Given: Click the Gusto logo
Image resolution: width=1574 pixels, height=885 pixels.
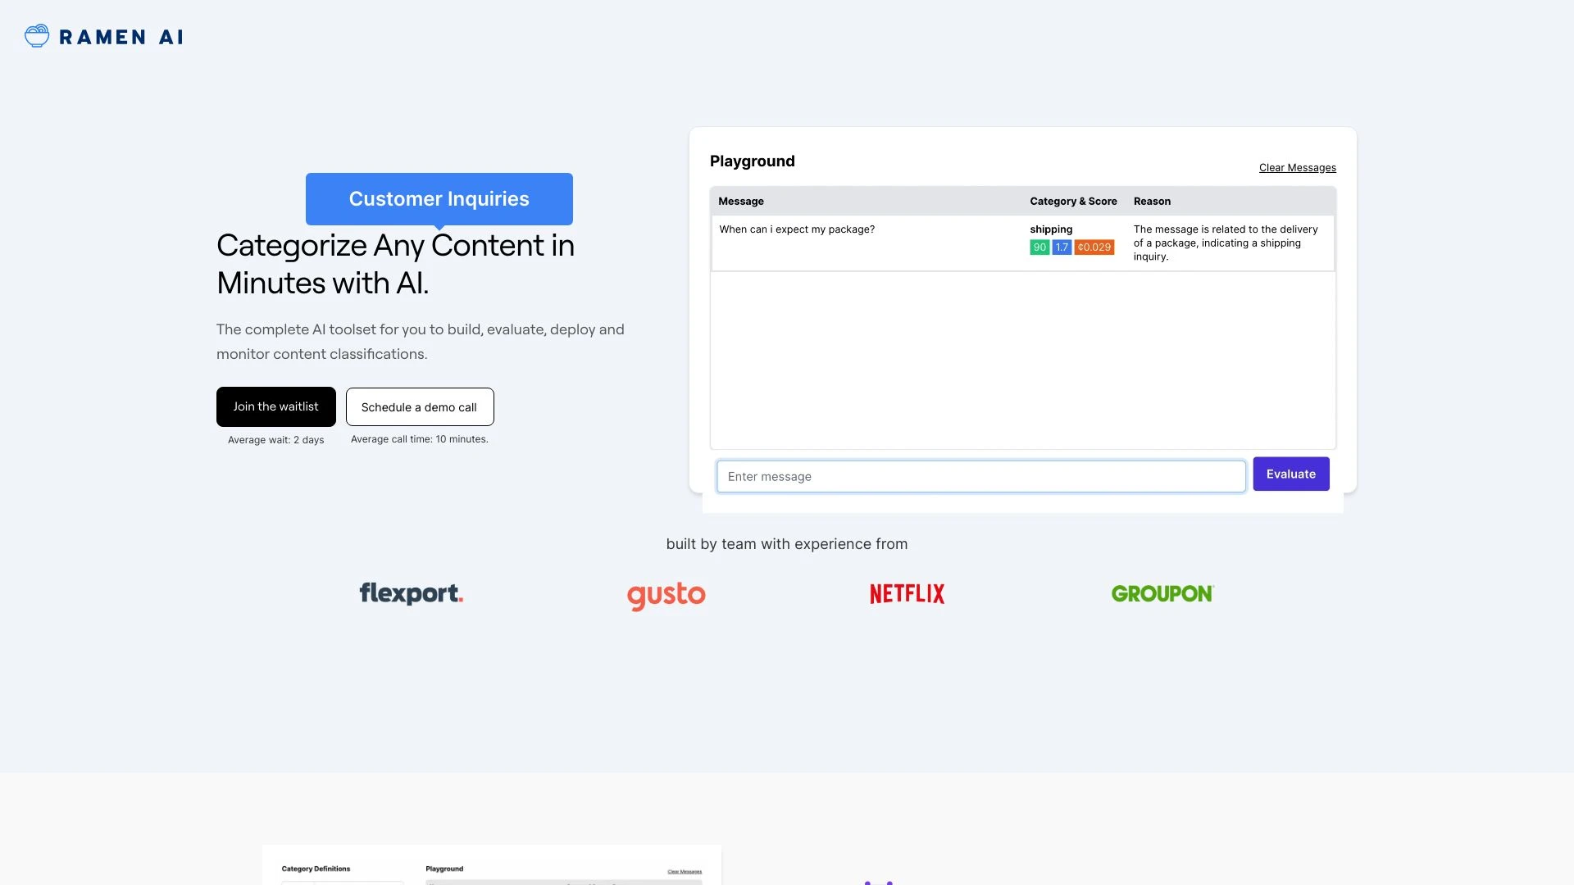Looking at the screenshot, I should [666, 595].
